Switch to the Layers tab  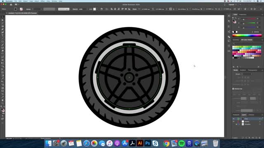point(244,115)
